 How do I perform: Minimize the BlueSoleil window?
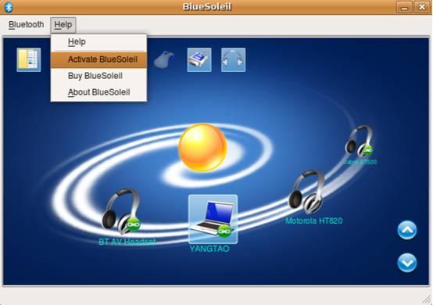(404, 7)
